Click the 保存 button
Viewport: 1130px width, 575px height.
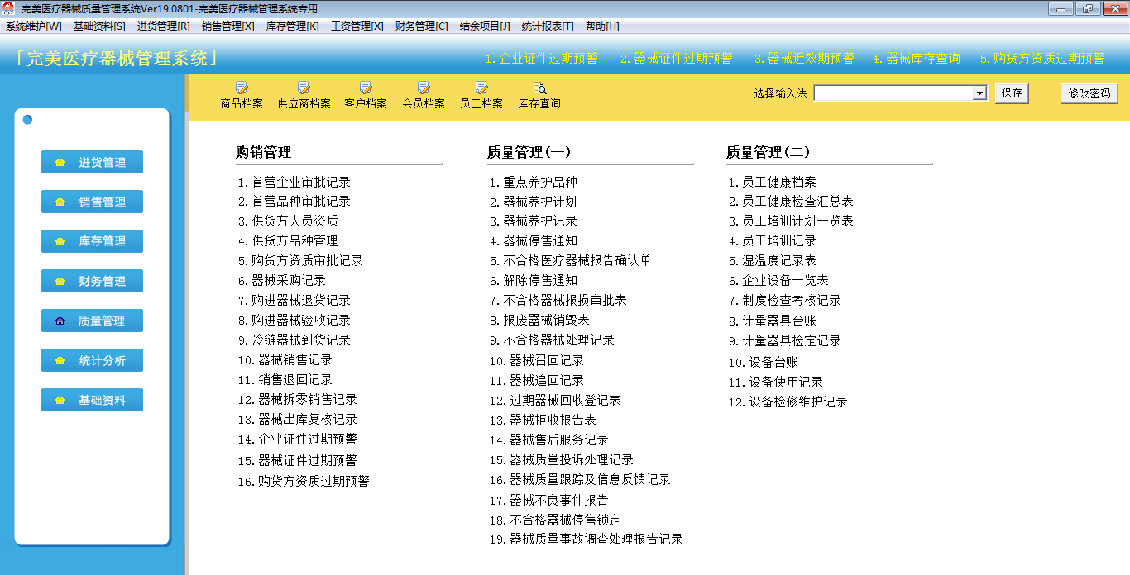tap(1012, 93)
